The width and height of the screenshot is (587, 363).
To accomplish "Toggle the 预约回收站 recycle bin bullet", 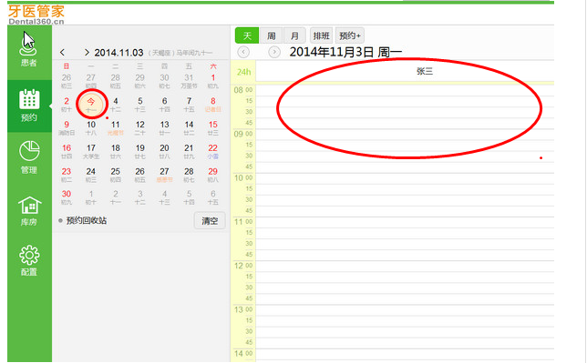I will click(x=60, y=220).
